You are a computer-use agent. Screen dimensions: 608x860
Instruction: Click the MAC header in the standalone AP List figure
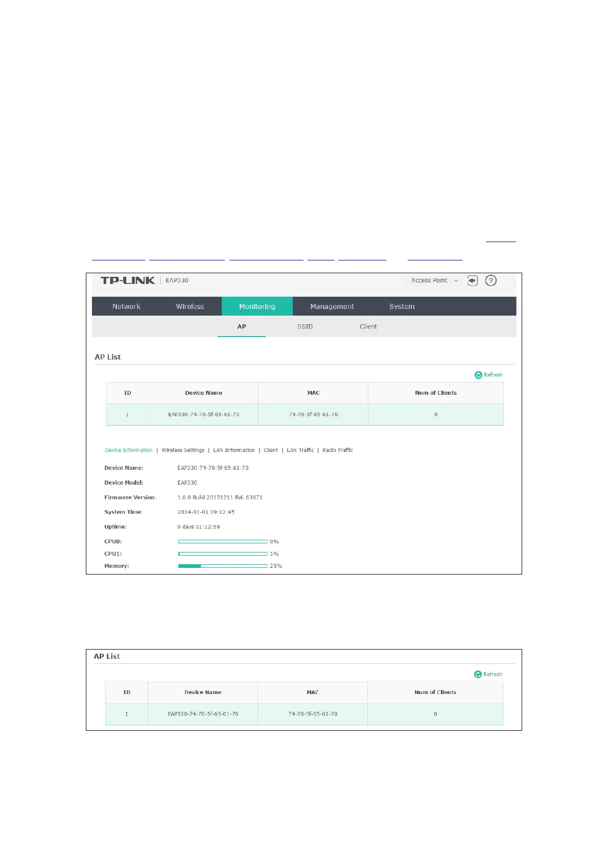(x=313, y=692)
